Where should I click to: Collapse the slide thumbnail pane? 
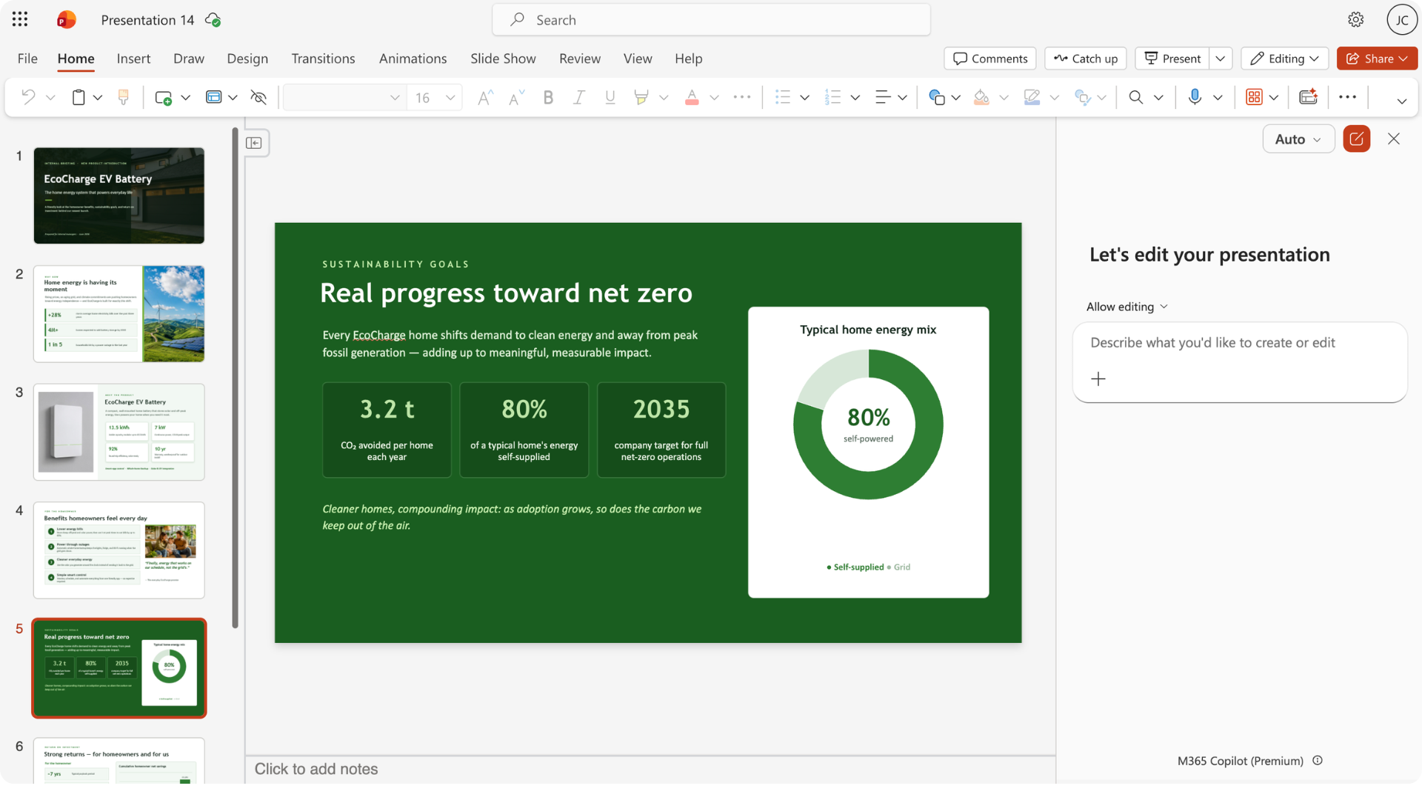pyautogui.click(x=254, y=143)
